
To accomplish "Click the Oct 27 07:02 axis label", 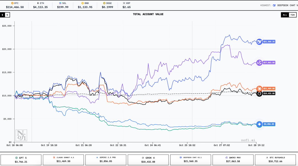I will [x=222, y=145].
